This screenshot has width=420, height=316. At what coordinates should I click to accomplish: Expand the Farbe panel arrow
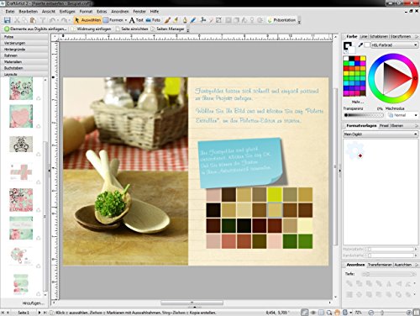pos(417,37)
